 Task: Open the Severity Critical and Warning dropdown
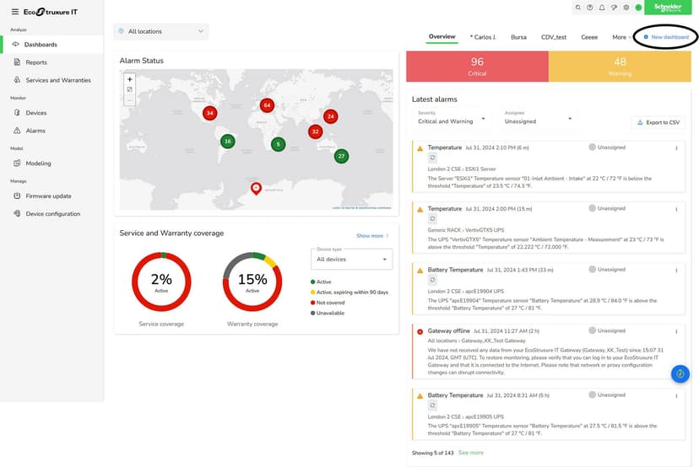coord(451,118)
